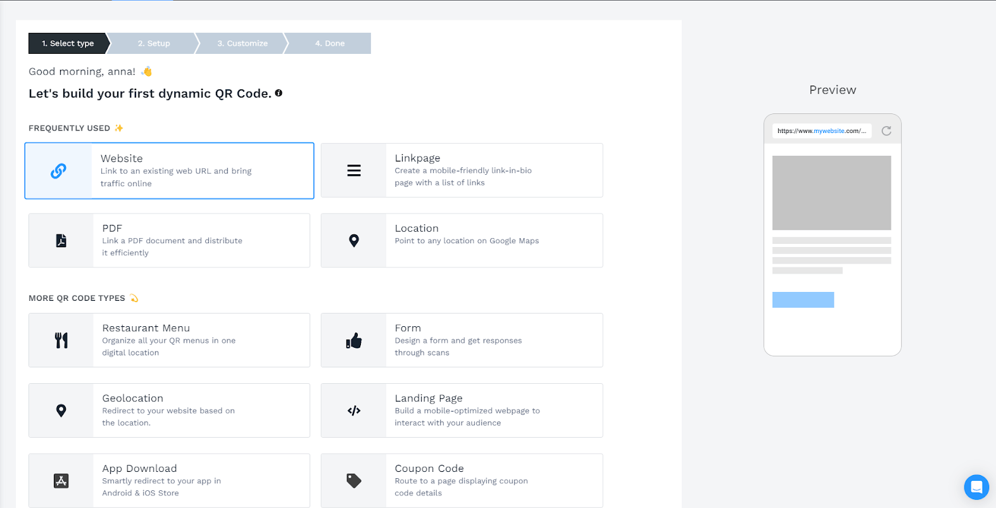Go to step 1 Select type
996x508 pixels.
click(68, 43)
